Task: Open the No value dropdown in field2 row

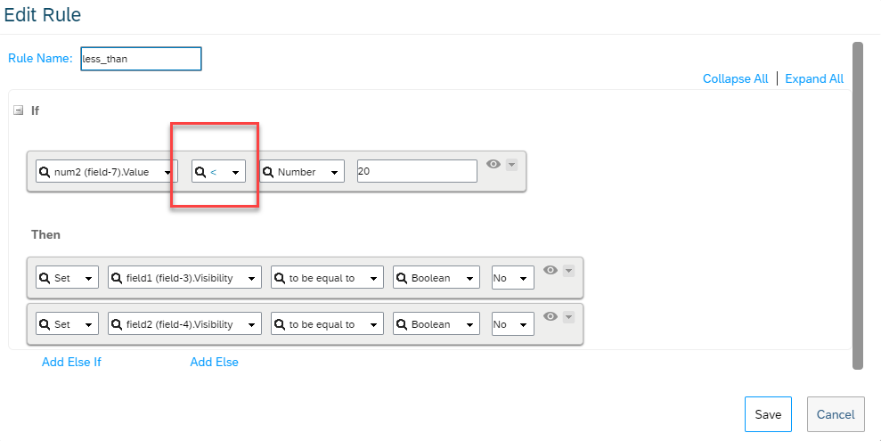Action: pos(513,323)
